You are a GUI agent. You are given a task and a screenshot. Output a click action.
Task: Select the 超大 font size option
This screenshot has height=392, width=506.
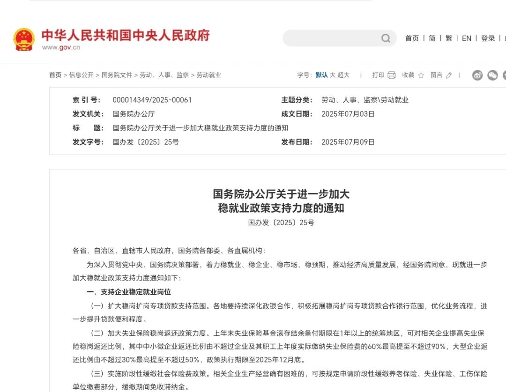(x=343, y=75)
